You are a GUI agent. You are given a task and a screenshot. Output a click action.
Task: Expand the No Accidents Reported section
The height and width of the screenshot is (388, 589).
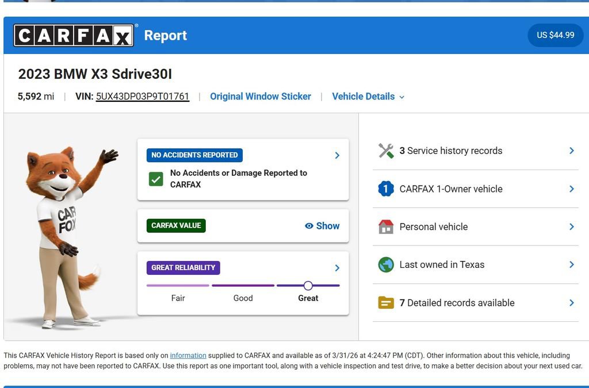point(337,155)
